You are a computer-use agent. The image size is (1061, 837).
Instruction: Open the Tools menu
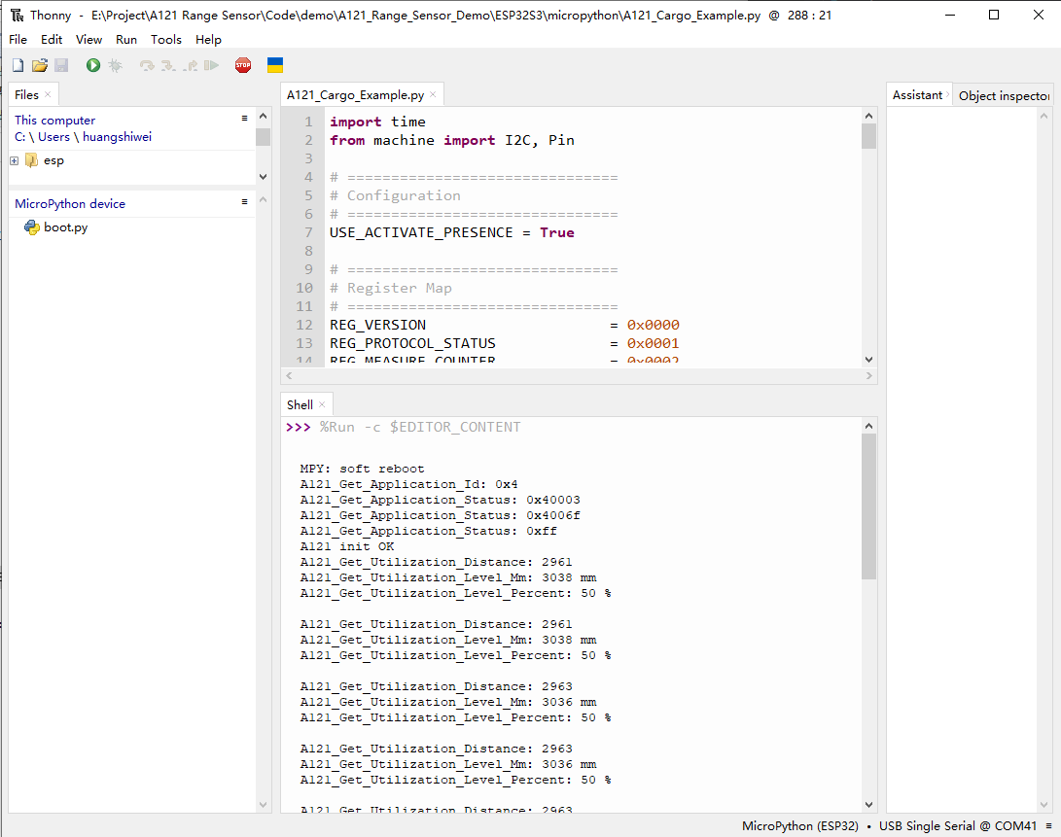coord(166,40)
